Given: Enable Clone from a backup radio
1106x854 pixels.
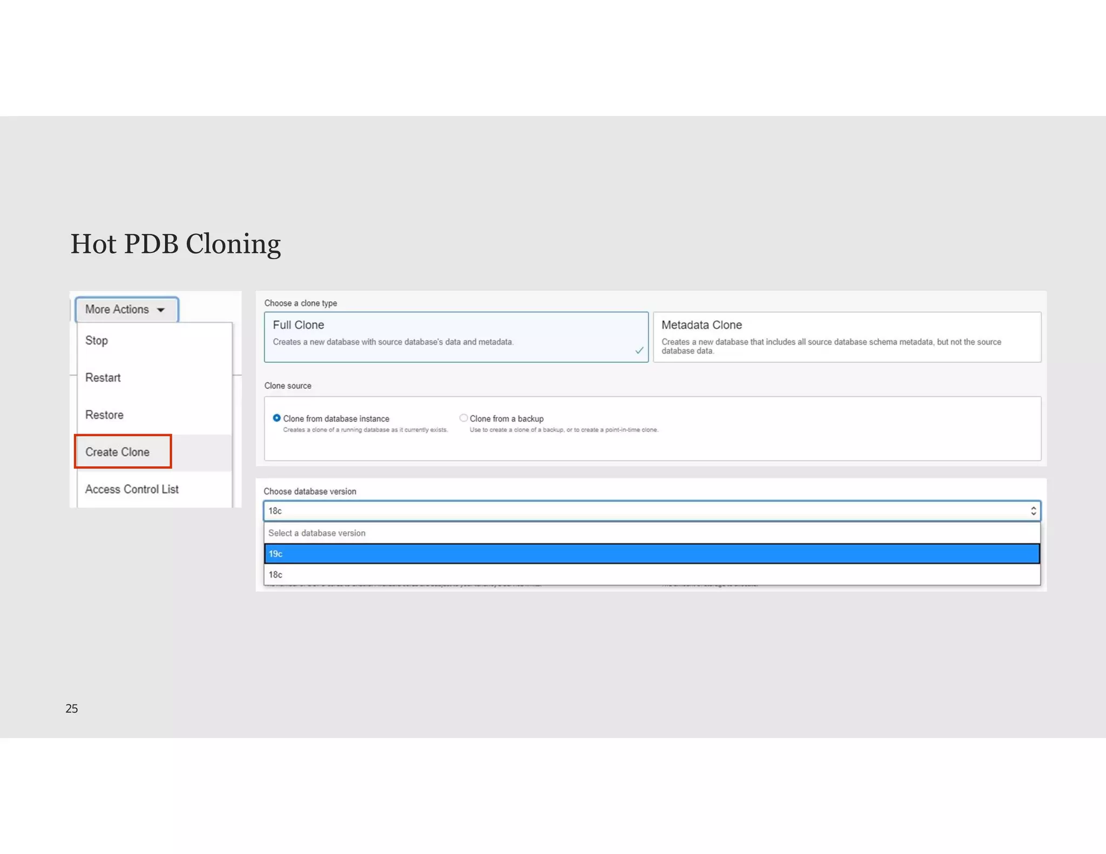Looking at the screenshot, I should [463, 418].
